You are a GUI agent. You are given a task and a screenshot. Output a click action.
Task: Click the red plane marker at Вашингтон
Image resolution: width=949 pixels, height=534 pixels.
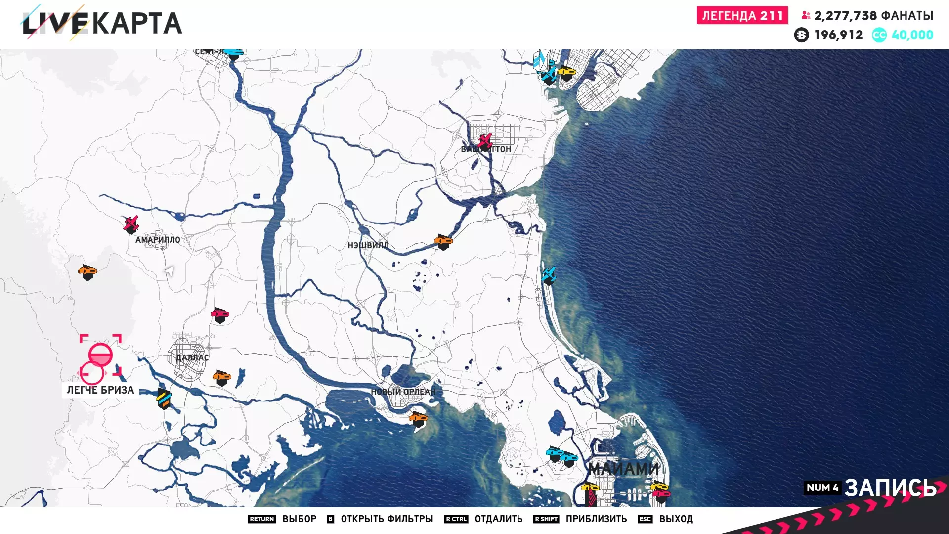485,142
